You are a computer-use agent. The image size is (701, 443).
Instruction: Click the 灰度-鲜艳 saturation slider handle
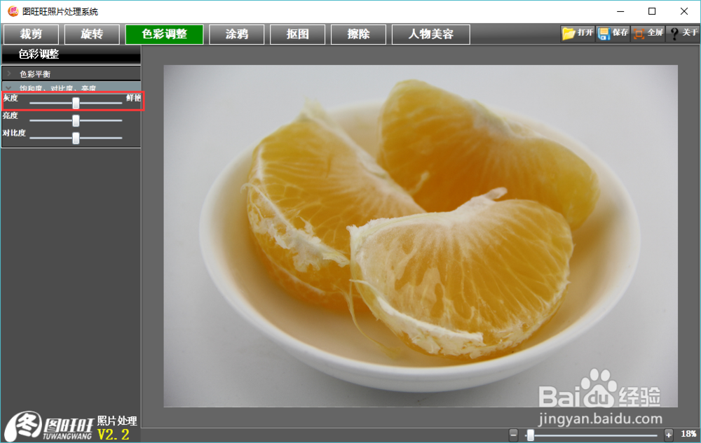[76, 103]
